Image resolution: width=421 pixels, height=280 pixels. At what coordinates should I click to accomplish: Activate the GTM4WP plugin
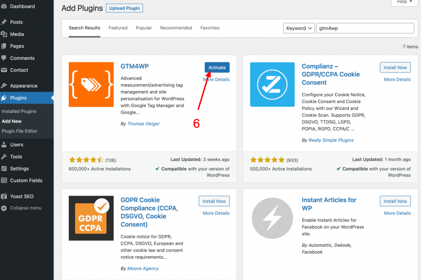pos(217,68)
